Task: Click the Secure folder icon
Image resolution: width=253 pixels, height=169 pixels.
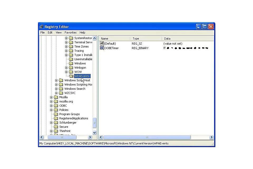Action: (56, 127)
